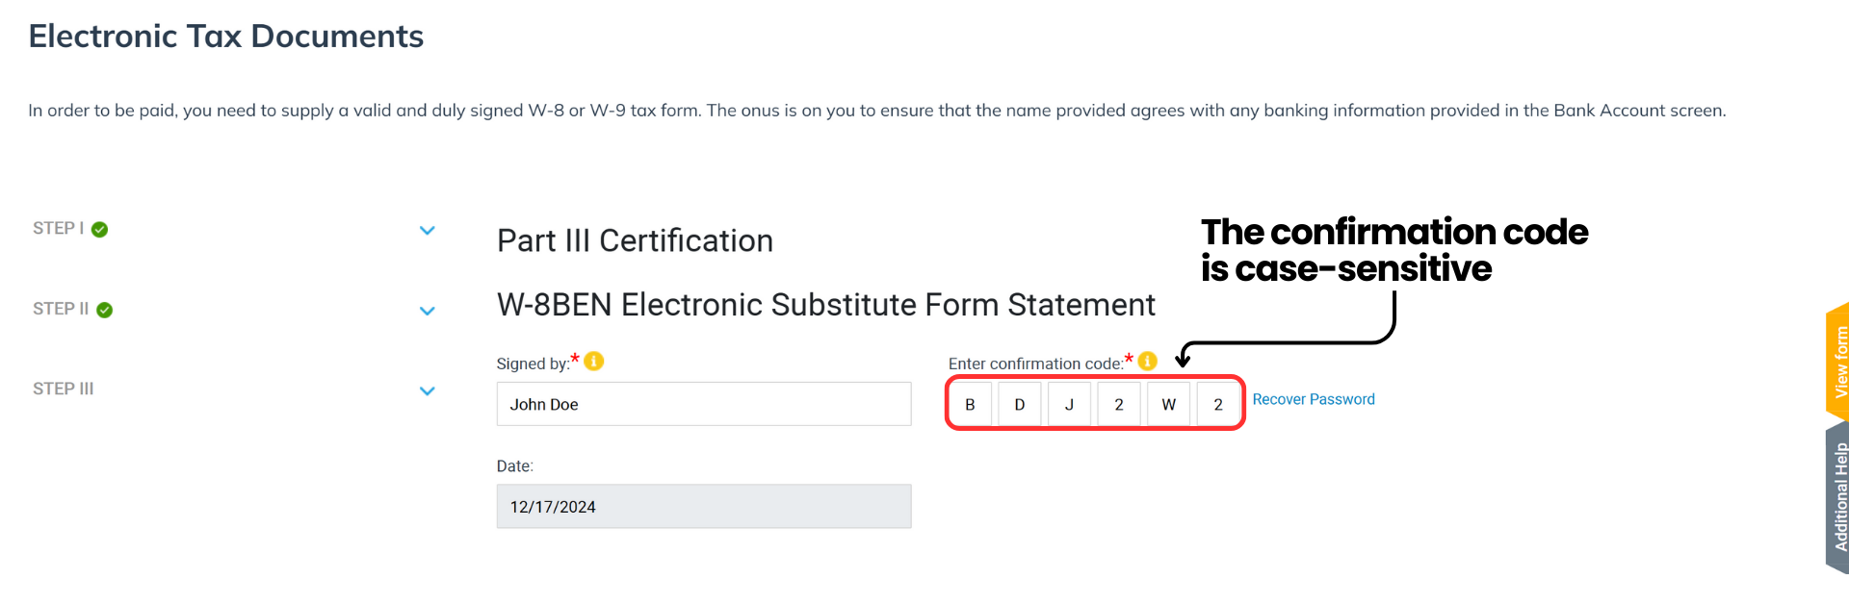Click the Recover Password link

[x=1314, y=398]
